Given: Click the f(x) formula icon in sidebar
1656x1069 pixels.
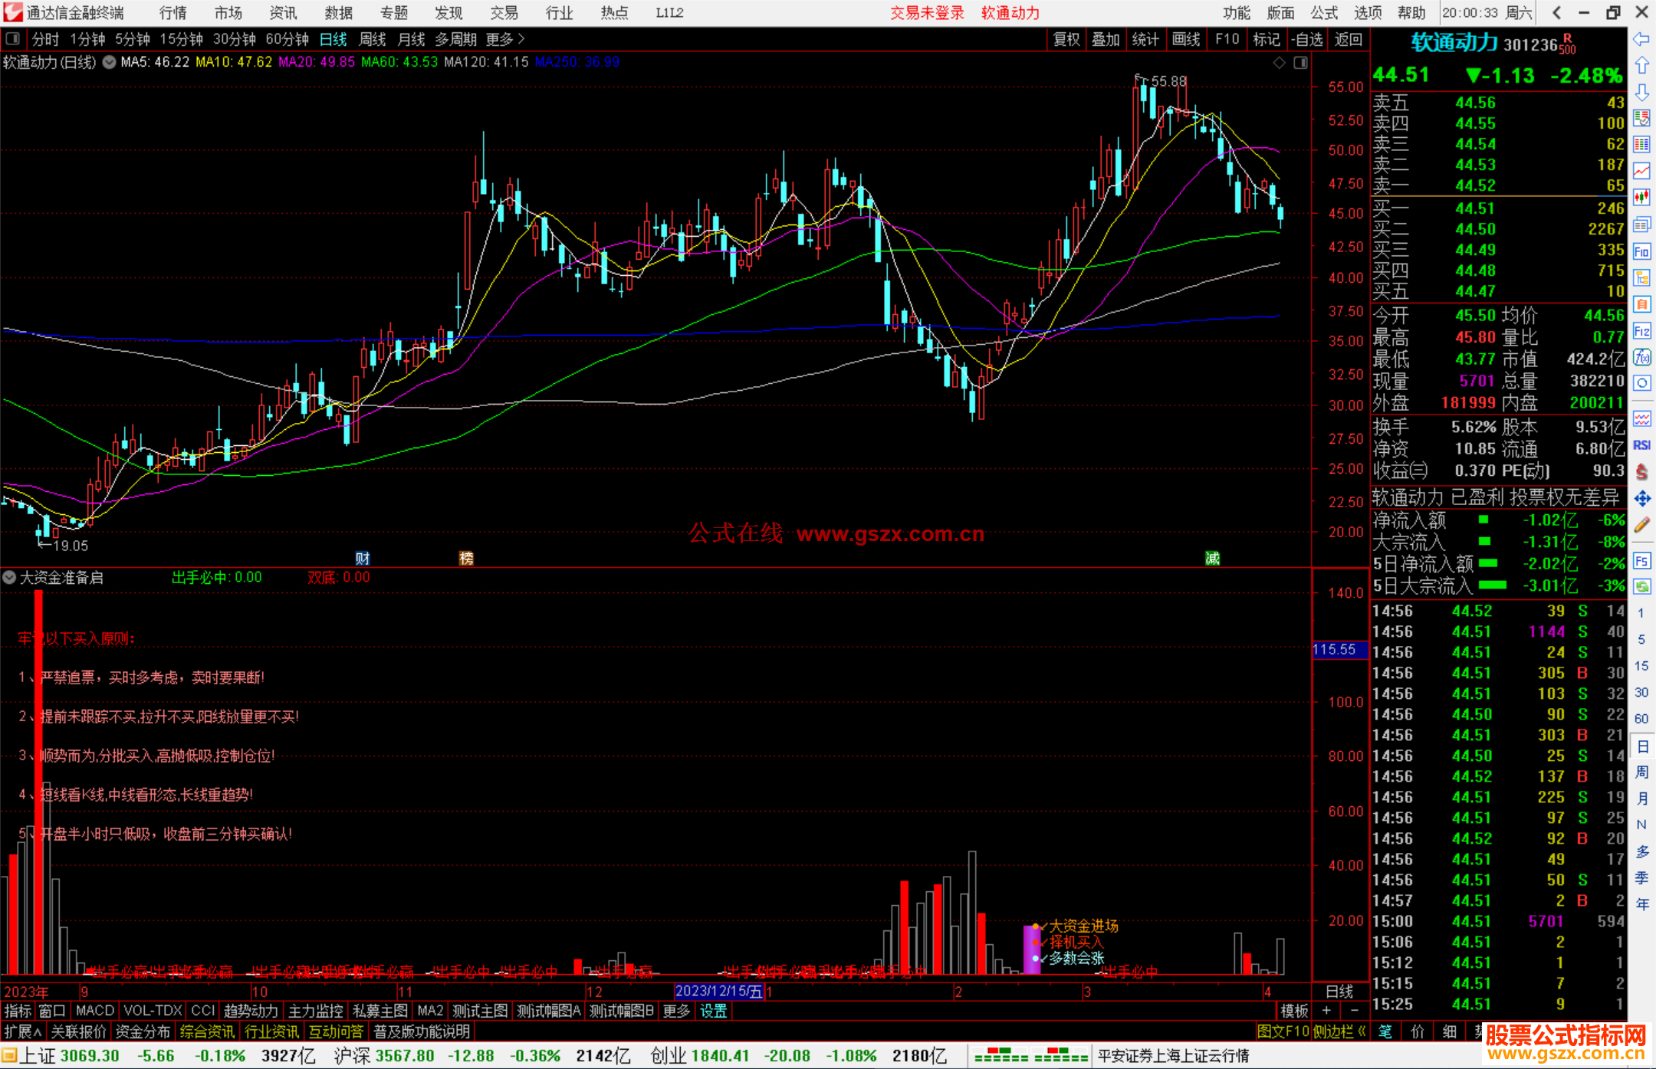Looking at the screenshot, I should tap(1641, 357).
